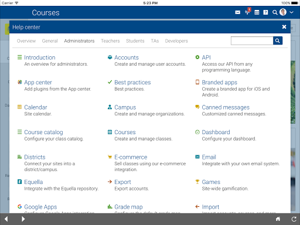Click the blue search button in Help center
Image resolution: width=300 pixels, height=225 pixels.
pos(278,40)
